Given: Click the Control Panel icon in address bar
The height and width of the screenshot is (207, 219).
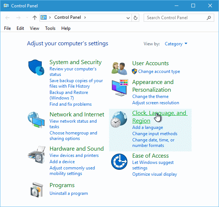Looking at the screenshot, I should point(44,17).
